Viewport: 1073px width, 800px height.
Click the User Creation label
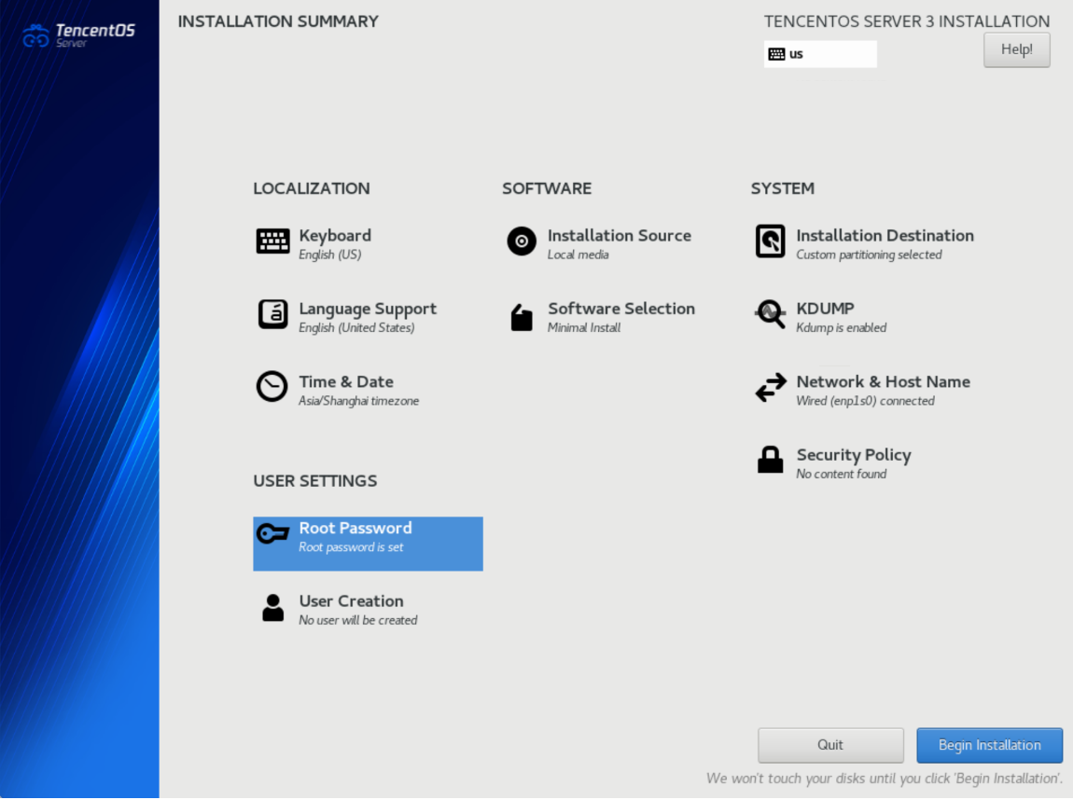(351, 601)
